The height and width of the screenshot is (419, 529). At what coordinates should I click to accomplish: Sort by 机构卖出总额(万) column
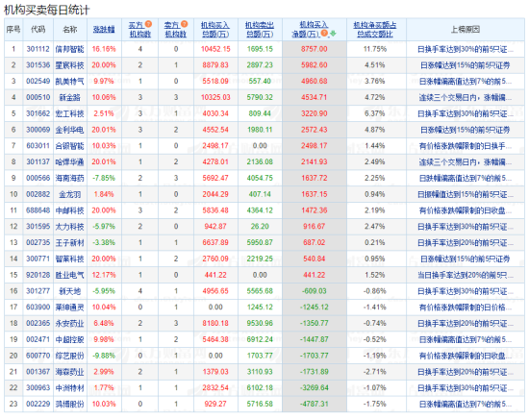click(x=260, y=30)
